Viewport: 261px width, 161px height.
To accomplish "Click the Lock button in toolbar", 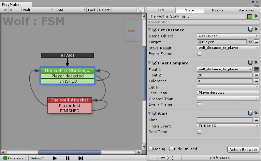I will (92, 10).
